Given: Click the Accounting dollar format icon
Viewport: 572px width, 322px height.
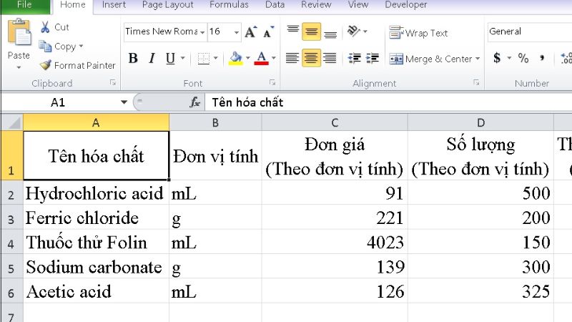Looking at the screenshot, I should (497, 58).
